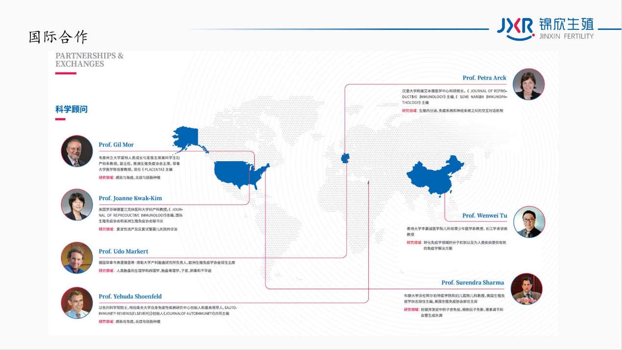622x350 pixels.
Task: Select Prof. Wenwei Tu's portrait photo
Action: (x=529, y=222)
